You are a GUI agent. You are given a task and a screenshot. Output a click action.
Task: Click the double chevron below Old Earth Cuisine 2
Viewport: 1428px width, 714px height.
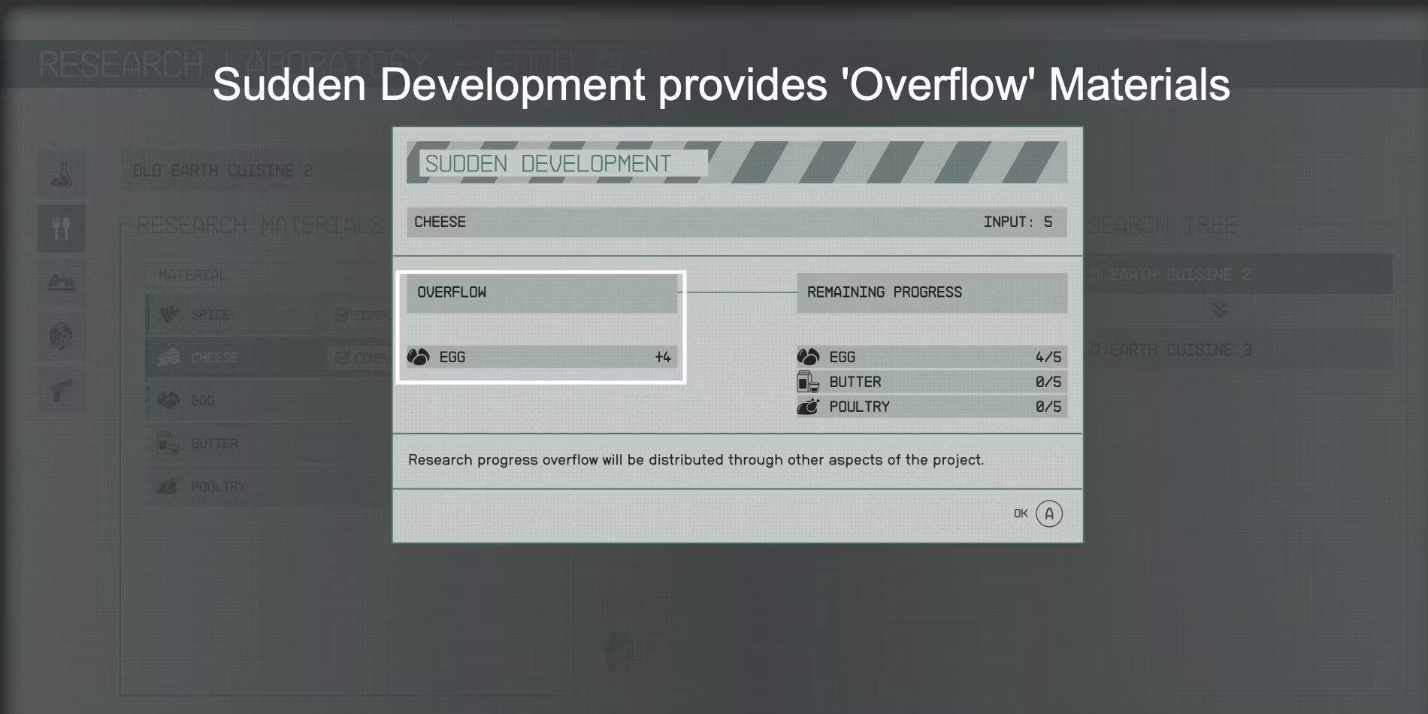tap(1219, 310)
